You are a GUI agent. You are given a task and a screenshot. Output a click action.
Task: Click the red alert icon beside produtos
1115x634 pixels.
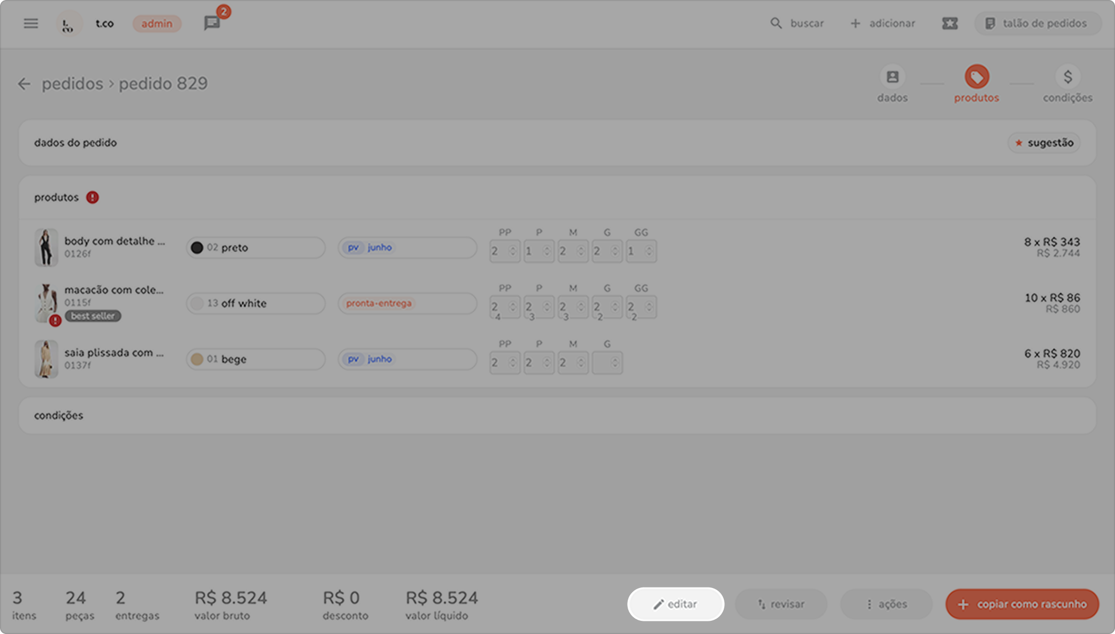pyautogui.click(x=92, y=198)
